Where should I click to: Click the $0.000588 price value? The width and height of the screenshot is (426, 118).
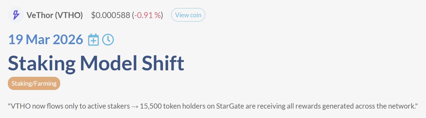[110, 15]
